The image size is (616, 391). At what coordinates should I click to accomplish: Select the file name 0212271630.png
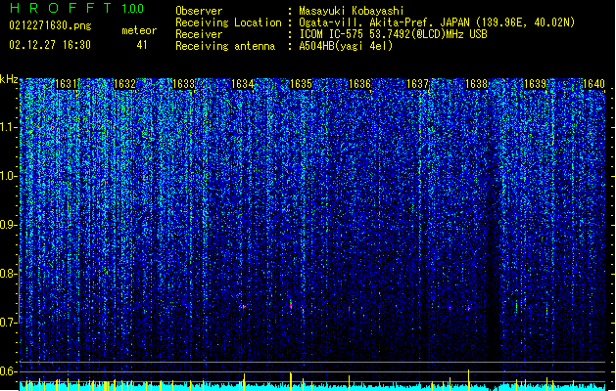click(50, 25)
